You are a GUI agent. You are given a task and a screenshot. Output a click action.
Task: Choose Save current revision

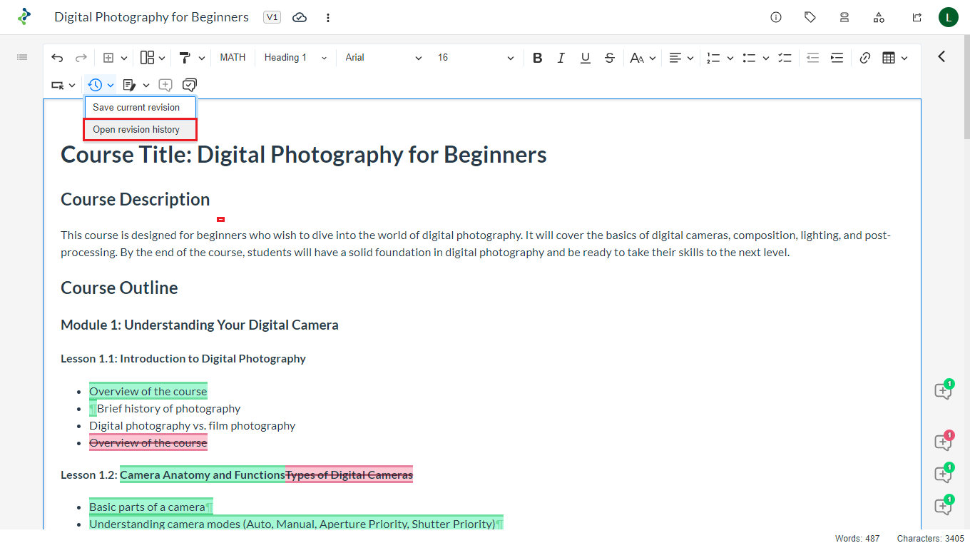tap(136, 107)
